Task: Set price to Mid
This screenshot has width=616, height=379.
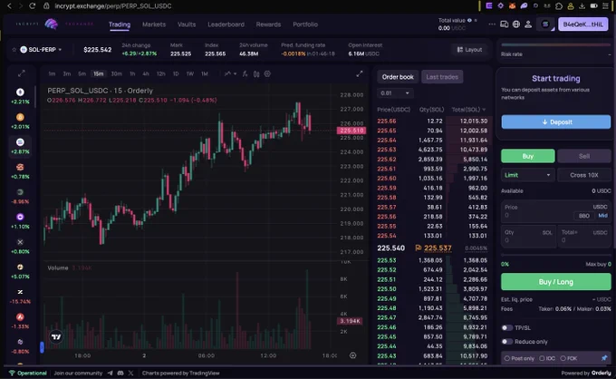Action: (x=602, y=216)
